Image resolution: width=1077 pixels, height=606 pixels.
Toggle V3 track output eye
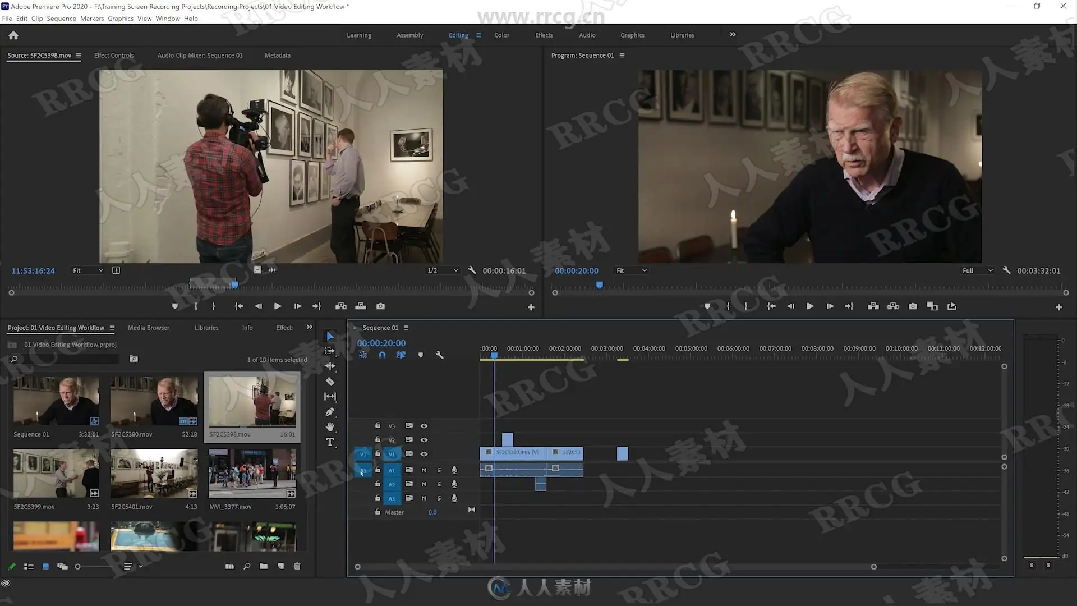[x=424, y=426]
